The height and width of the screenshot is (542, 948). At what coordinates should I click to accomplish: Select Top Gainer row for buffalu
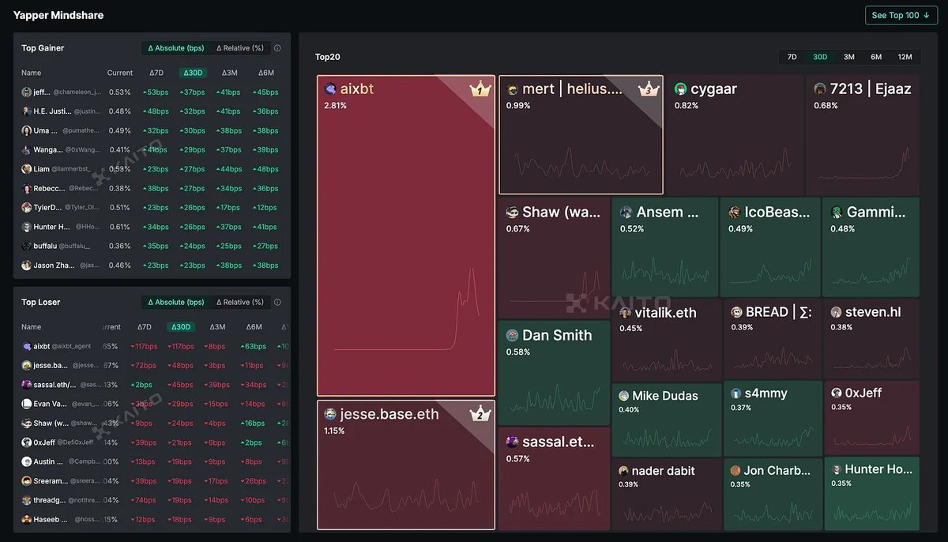coord(152,246)
